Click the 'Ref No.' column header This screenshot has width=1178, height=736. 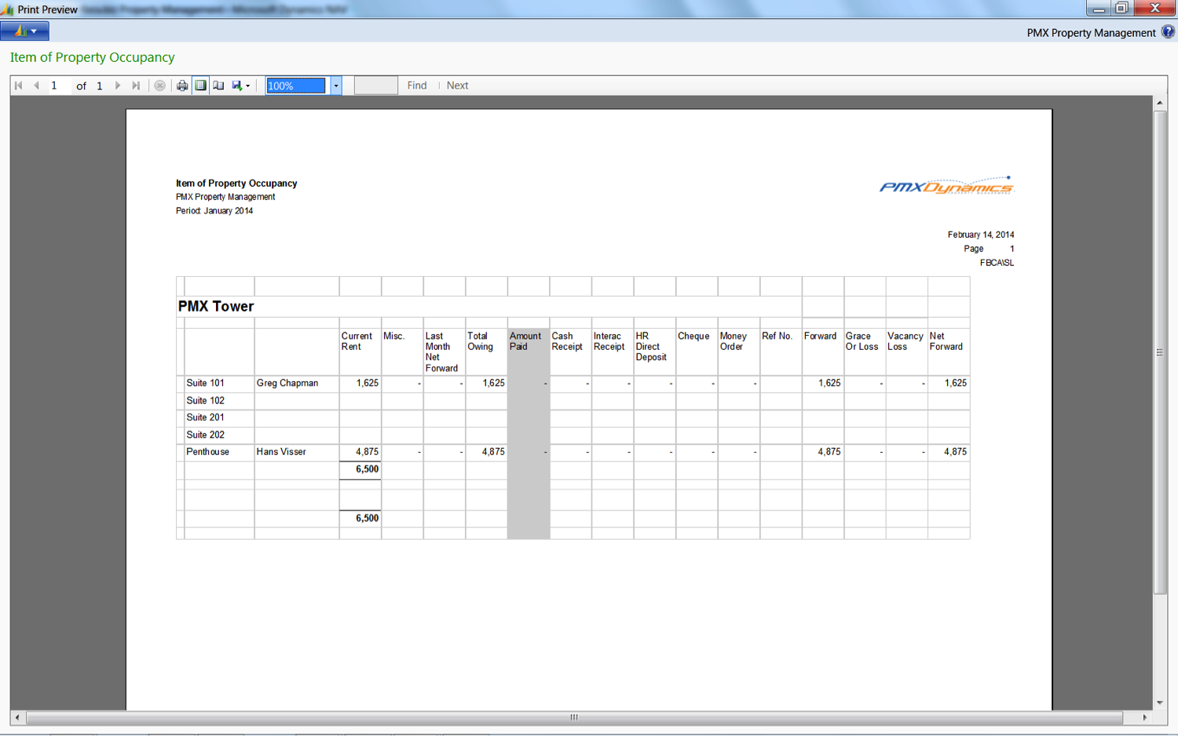pos(777,337)
